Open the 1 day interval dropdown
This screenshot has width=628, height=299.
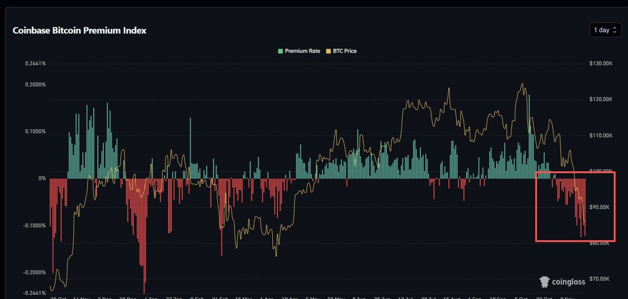(605, 30)
